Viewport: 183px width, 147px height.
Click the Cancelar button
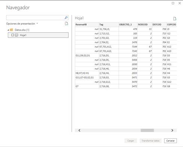[x=170, y=141]
